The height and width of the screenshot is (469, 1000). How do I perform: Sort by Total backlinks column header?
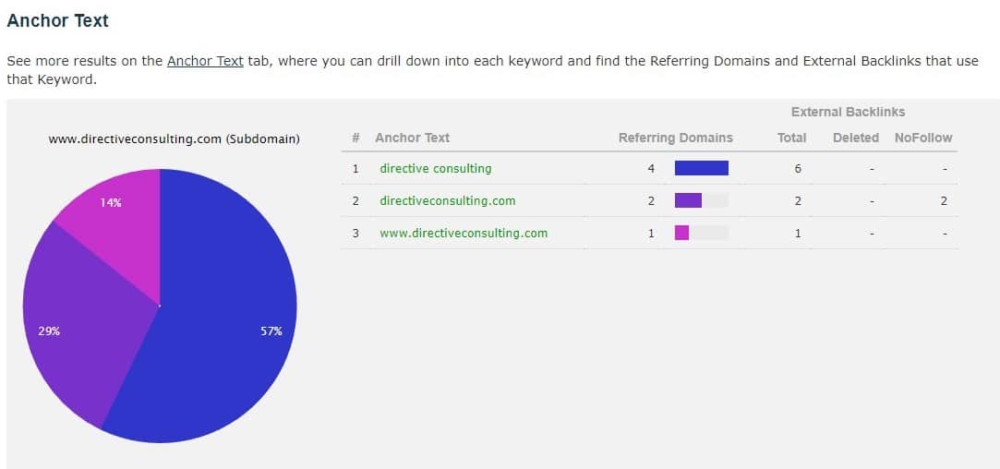(x=791, y=138)
